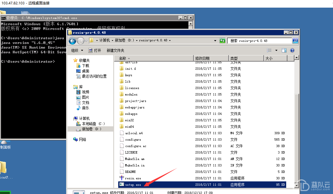The height and width of the screenshot is (194, 333).
Task: Toggle the preview pane icon
Action: [x=284, y=50]
